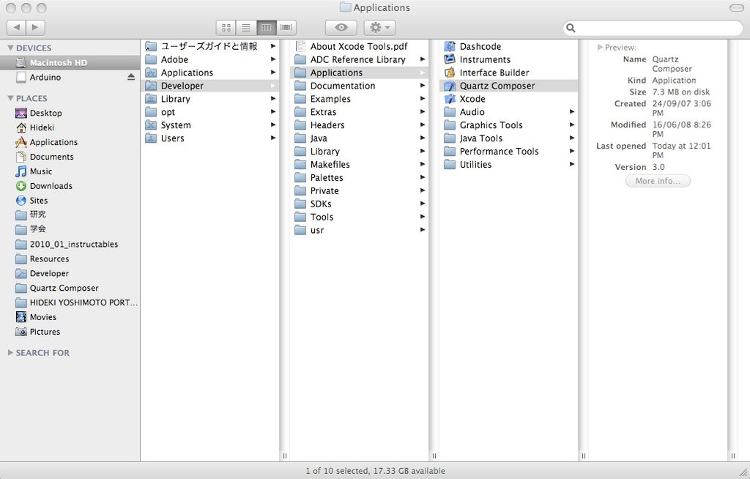Screen dimensions: 750x479
Task: Select Macintosh HD in the sidebar
Action: (x=70, y=63)
